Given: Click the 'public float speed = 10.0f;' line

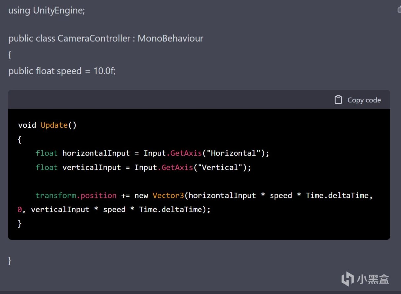Looking at the screenshot, I should coord(62,71).
